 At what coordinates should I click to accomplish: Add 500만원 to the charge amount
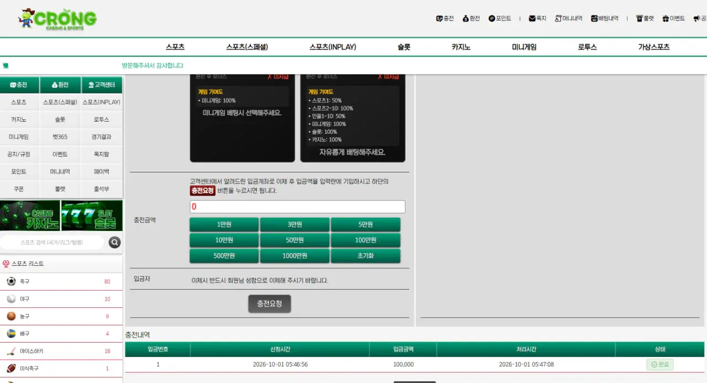(224, 256)
